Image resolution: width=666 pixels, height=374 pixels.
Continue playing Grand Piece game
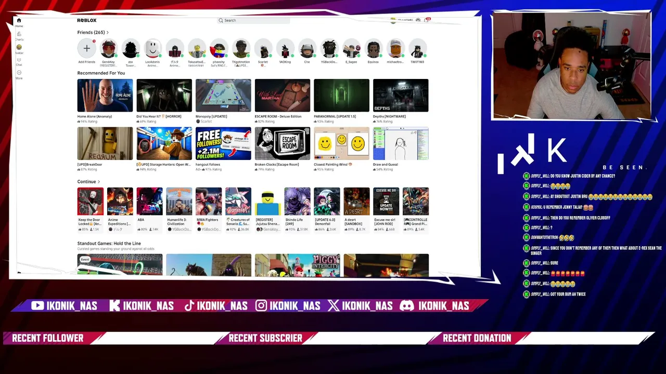pos(416,202)
